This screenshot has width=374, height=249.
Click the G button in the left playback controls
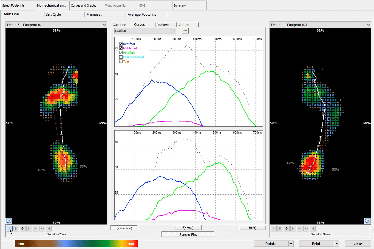[22, 228]
